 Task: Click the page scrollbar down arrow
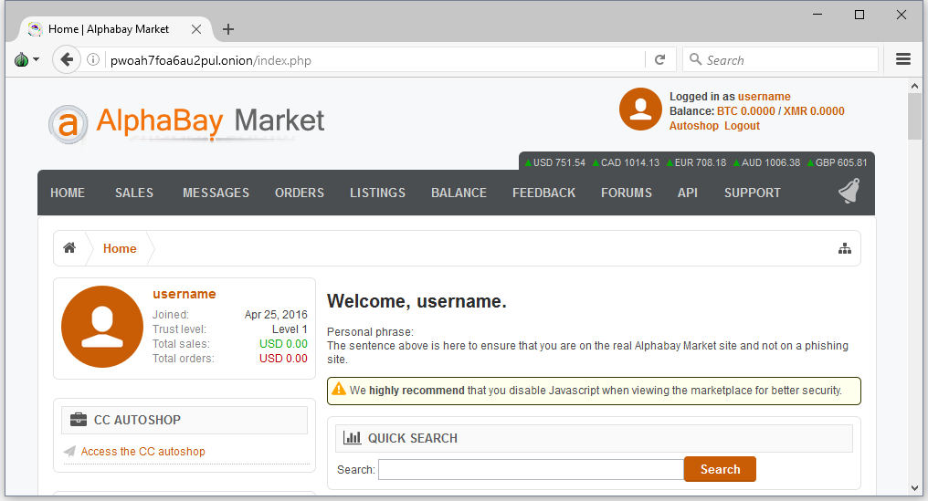coord(915,488)
